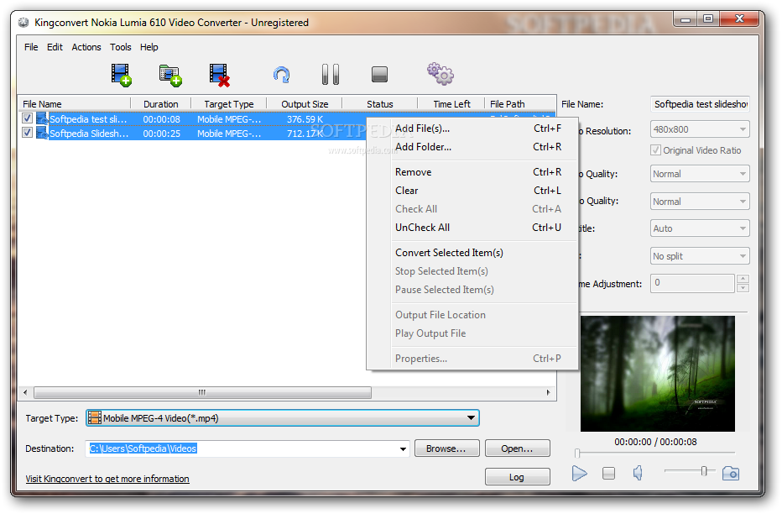Screen dimensions: 782x514
Task: Click the Browse... button
Action: [446, 448]
